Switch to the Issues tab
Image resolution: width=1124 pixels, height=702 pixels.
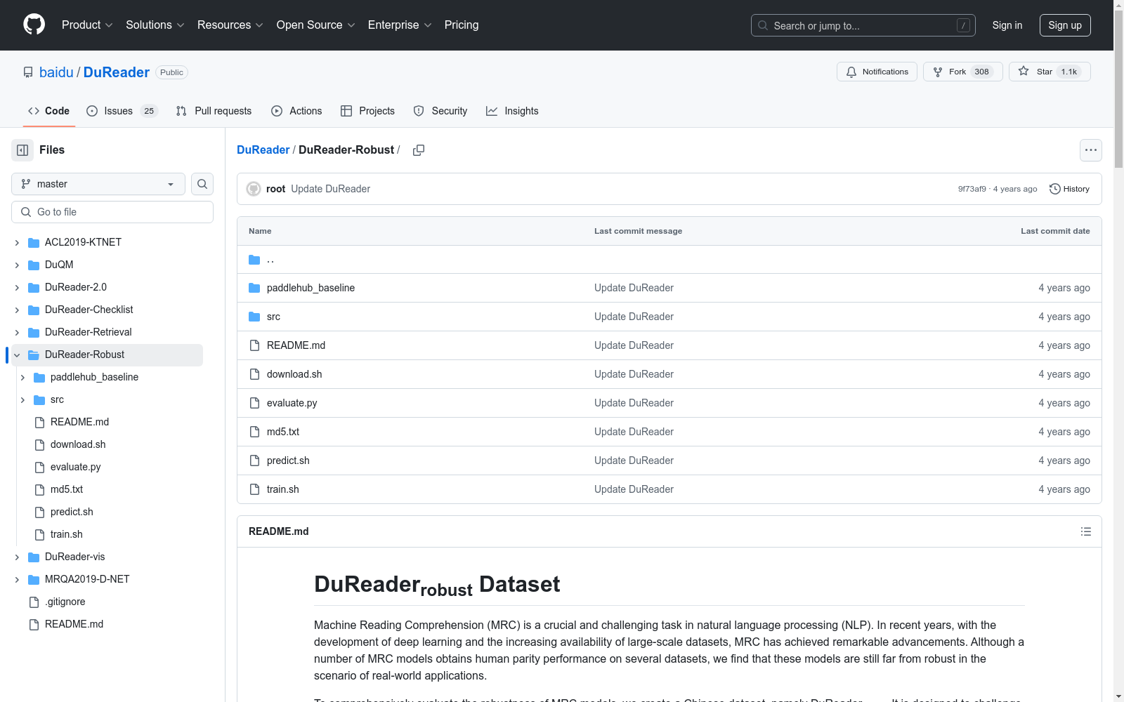coord(122,111)
